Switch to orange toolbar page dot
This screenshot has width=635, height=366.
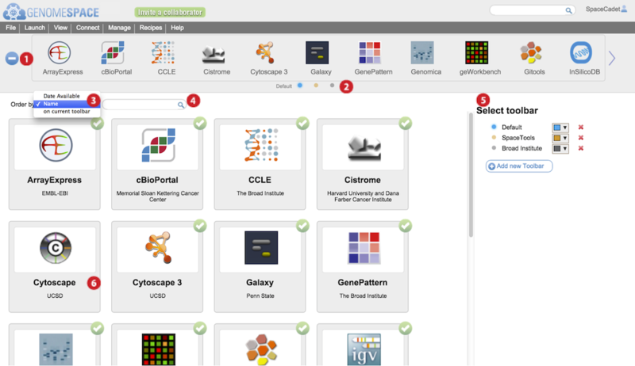pos(316,86)
